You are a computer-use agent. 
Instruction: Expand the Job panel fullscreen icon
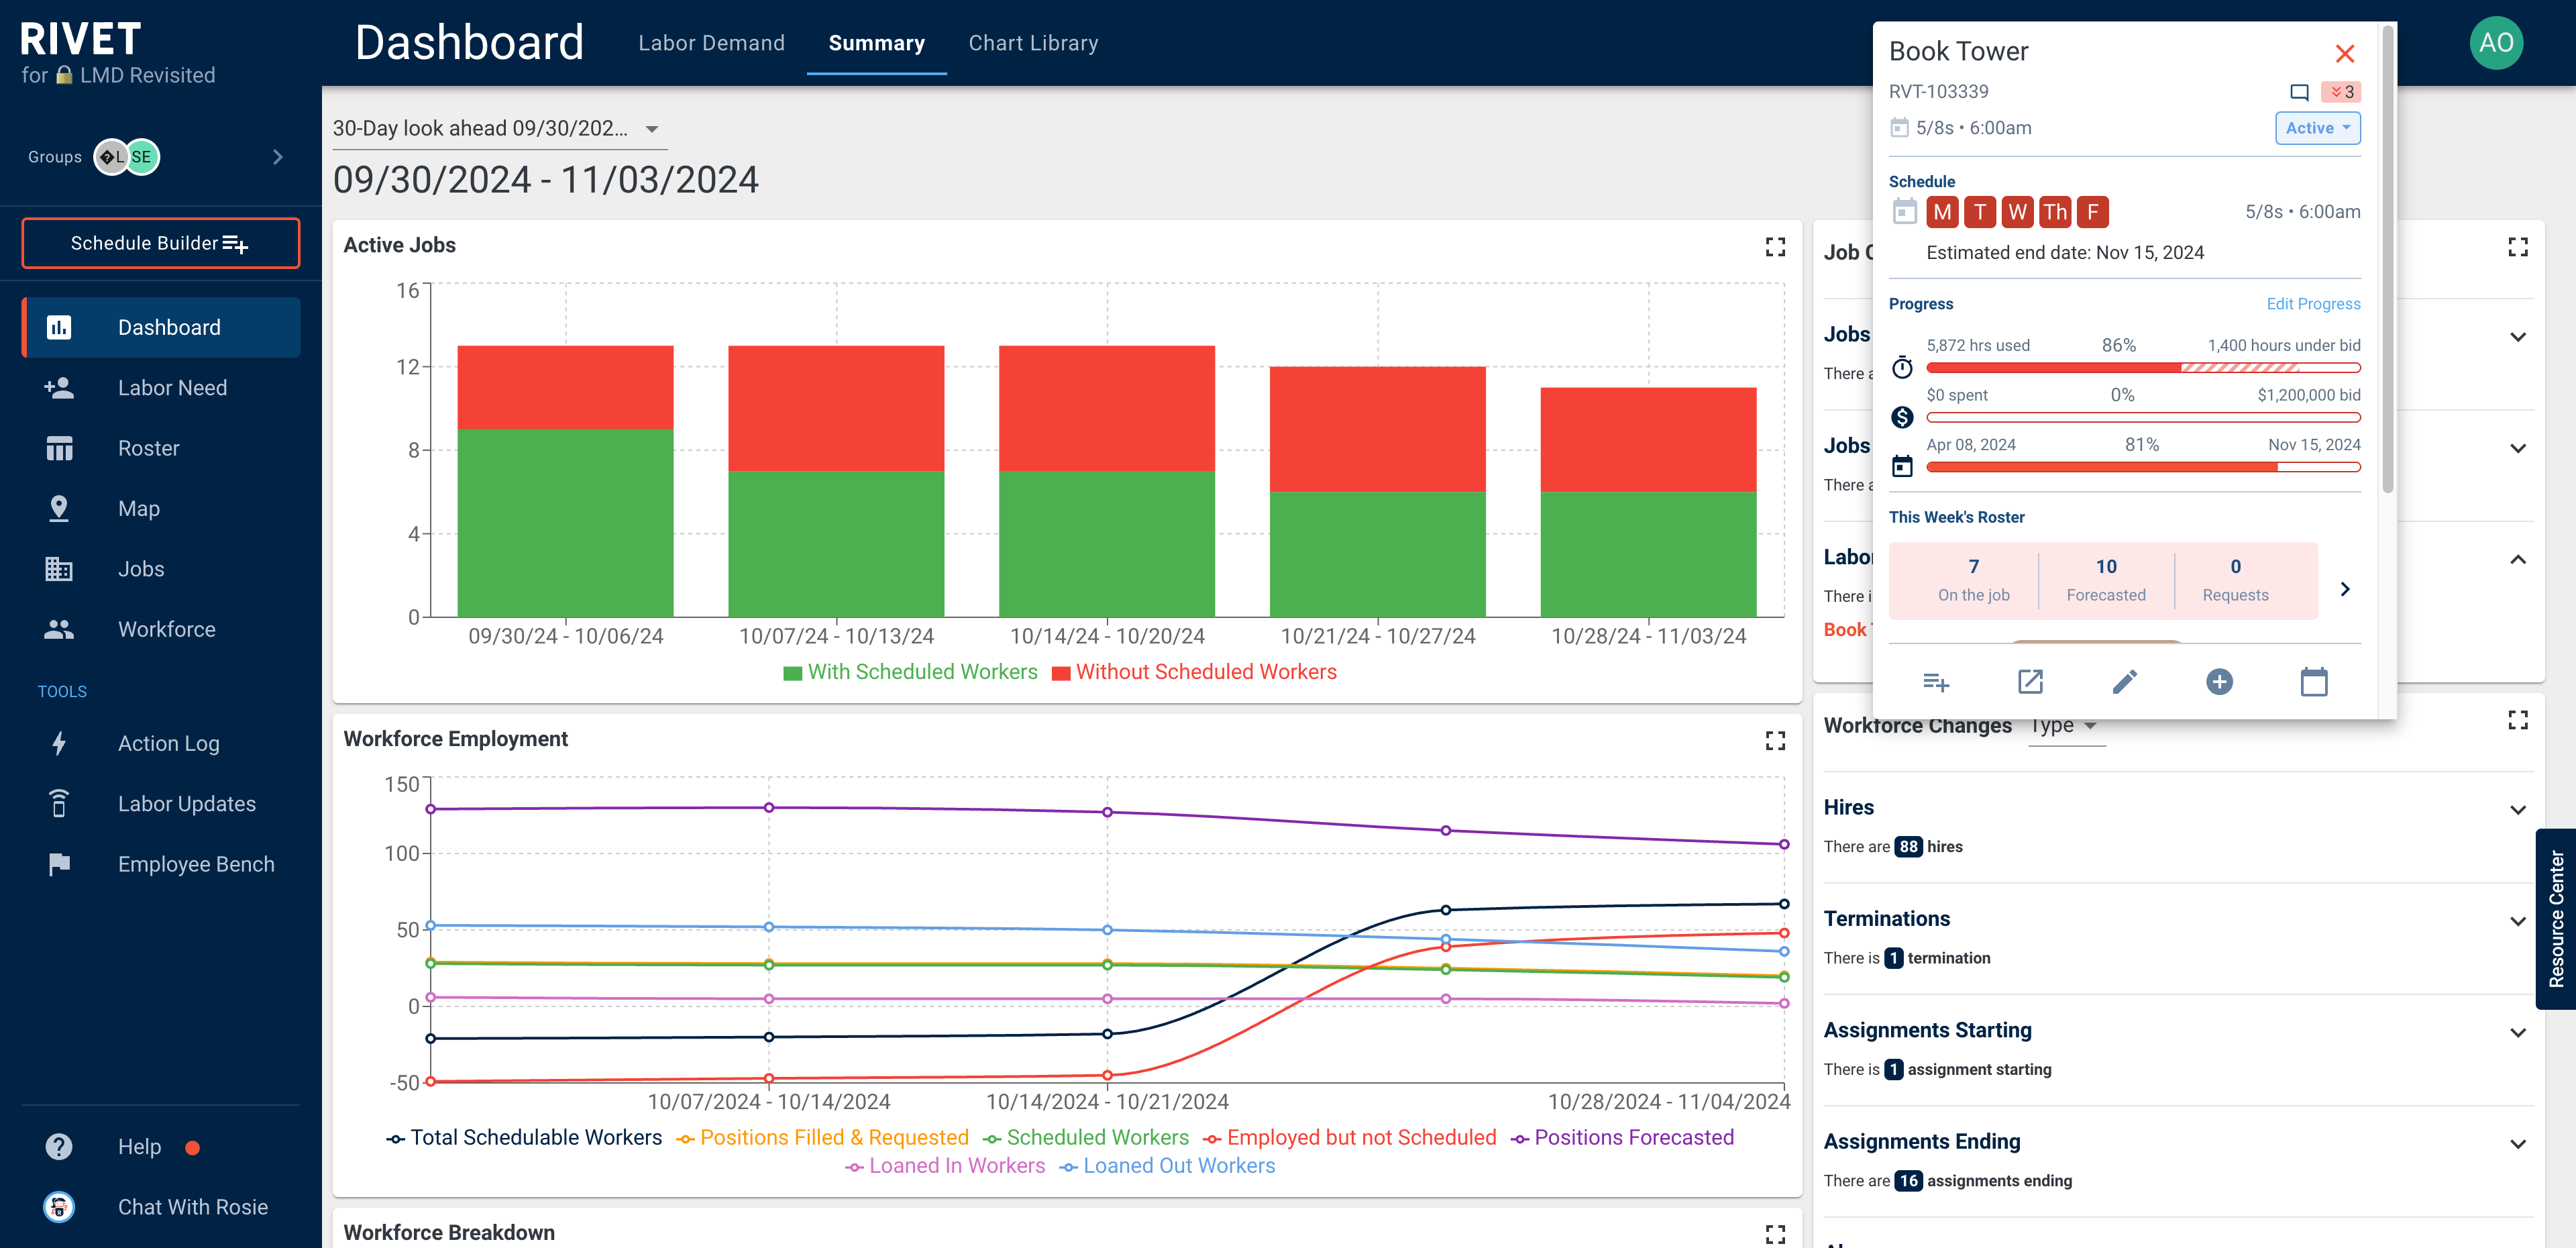pos(2517,246)
